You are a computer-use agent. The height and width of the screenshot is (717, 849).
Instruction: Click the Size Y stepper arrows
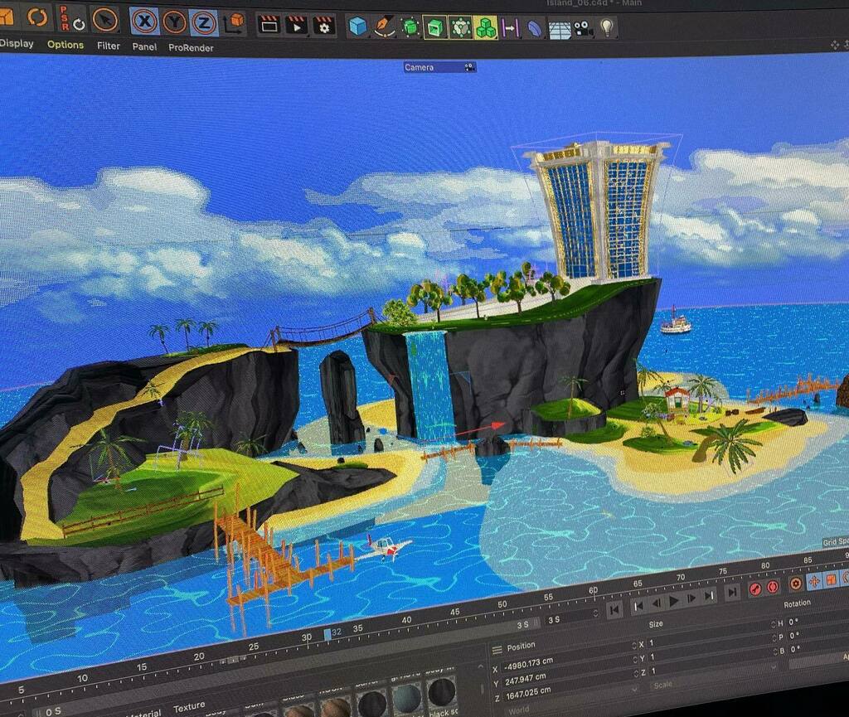coord(774,640)
